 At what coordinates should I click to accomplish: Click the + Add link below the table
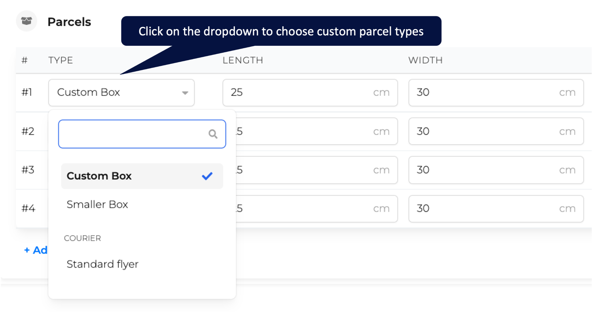(36, 250)
